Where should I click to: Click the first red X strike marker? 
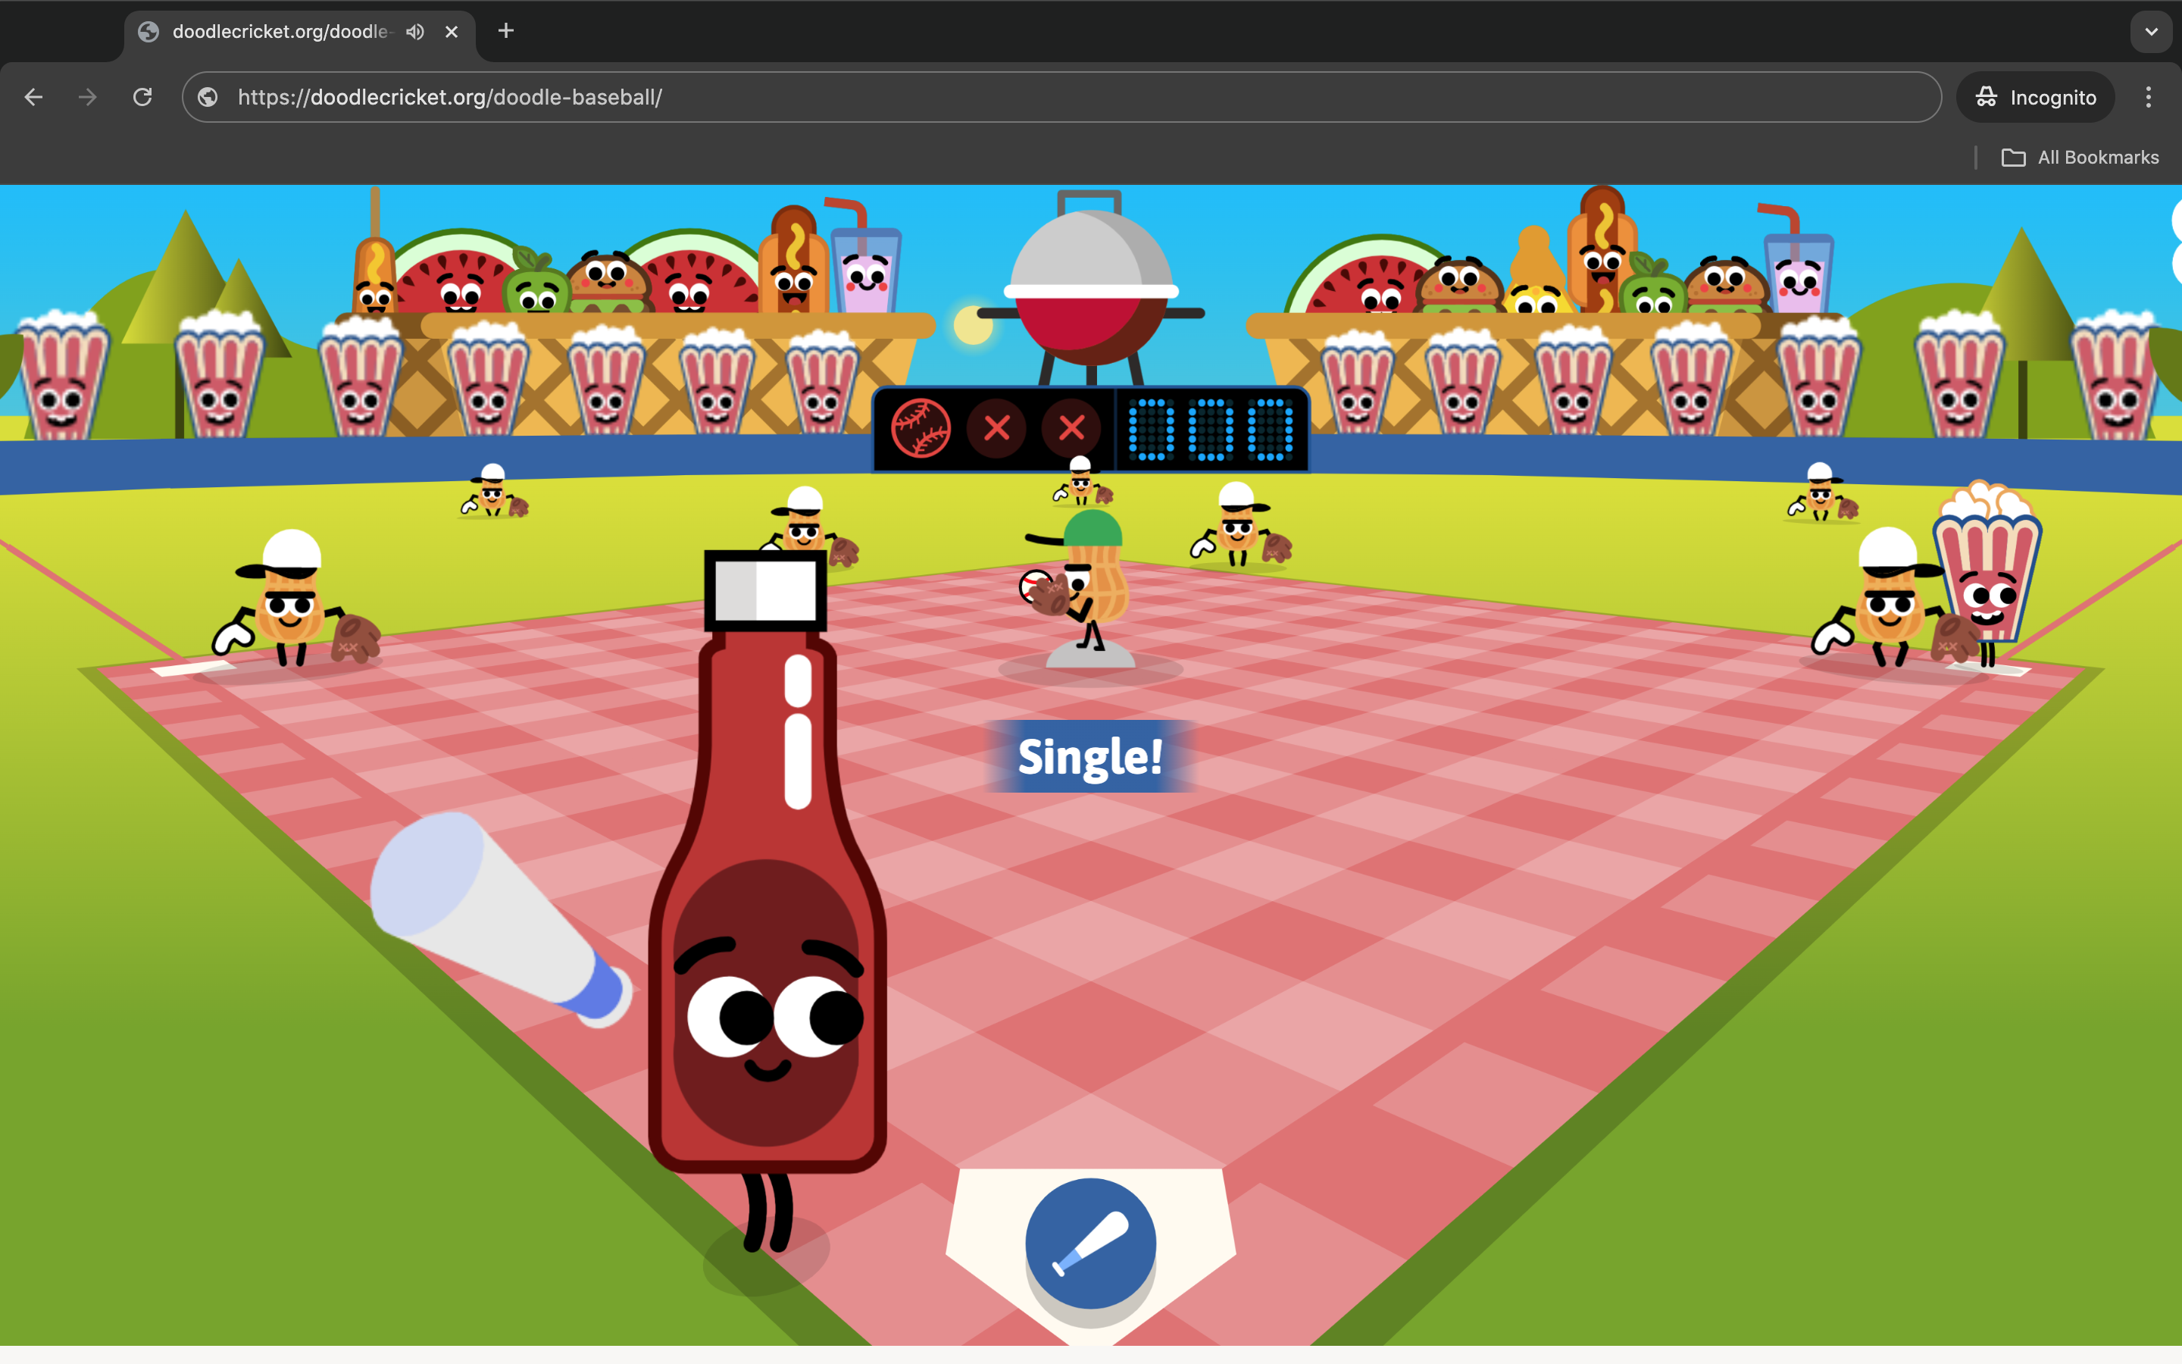point(996,428)
